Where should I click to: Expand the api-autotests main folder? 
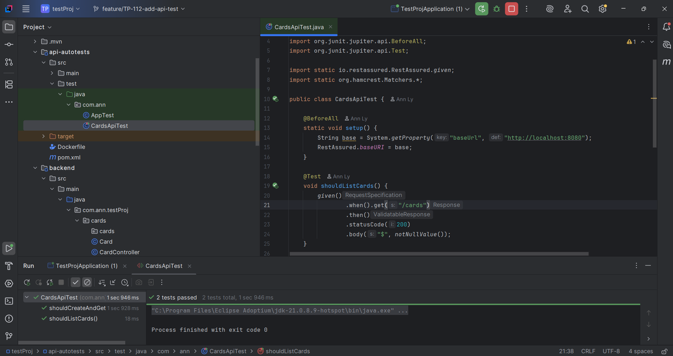coord(52,73)
